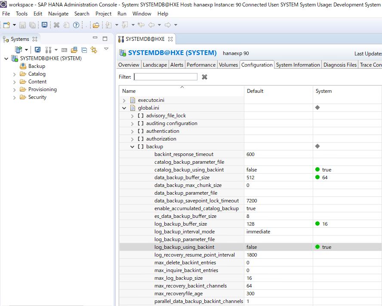Click the Next Annotation arrow icon
The image size is (382, 306).
point(109,25)
